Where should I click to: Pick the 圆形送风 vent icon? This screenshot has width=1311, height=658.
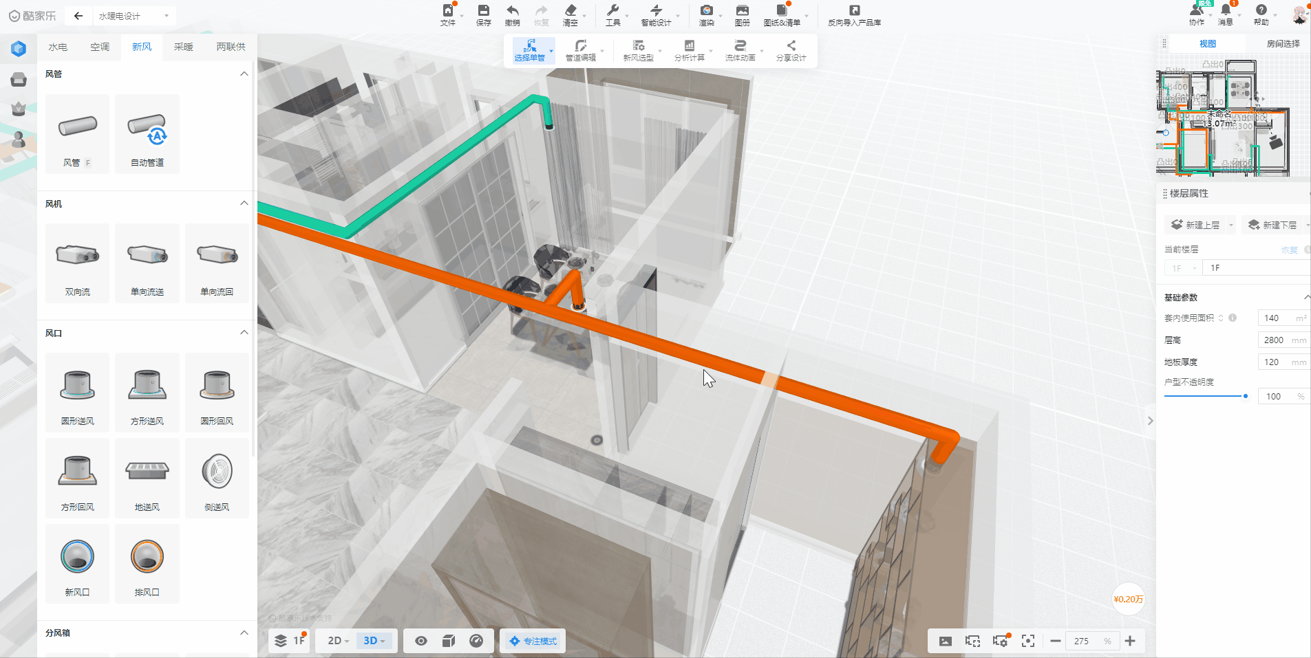click(77, 393)
